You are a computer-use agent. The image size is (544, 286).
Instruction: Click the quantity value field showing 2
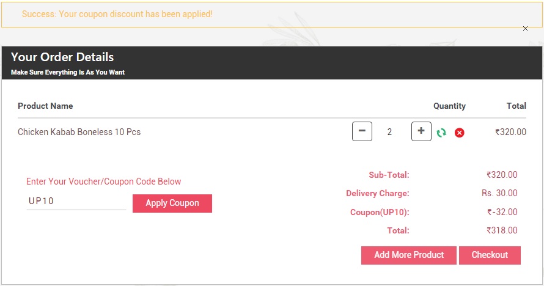coord(389,132)
